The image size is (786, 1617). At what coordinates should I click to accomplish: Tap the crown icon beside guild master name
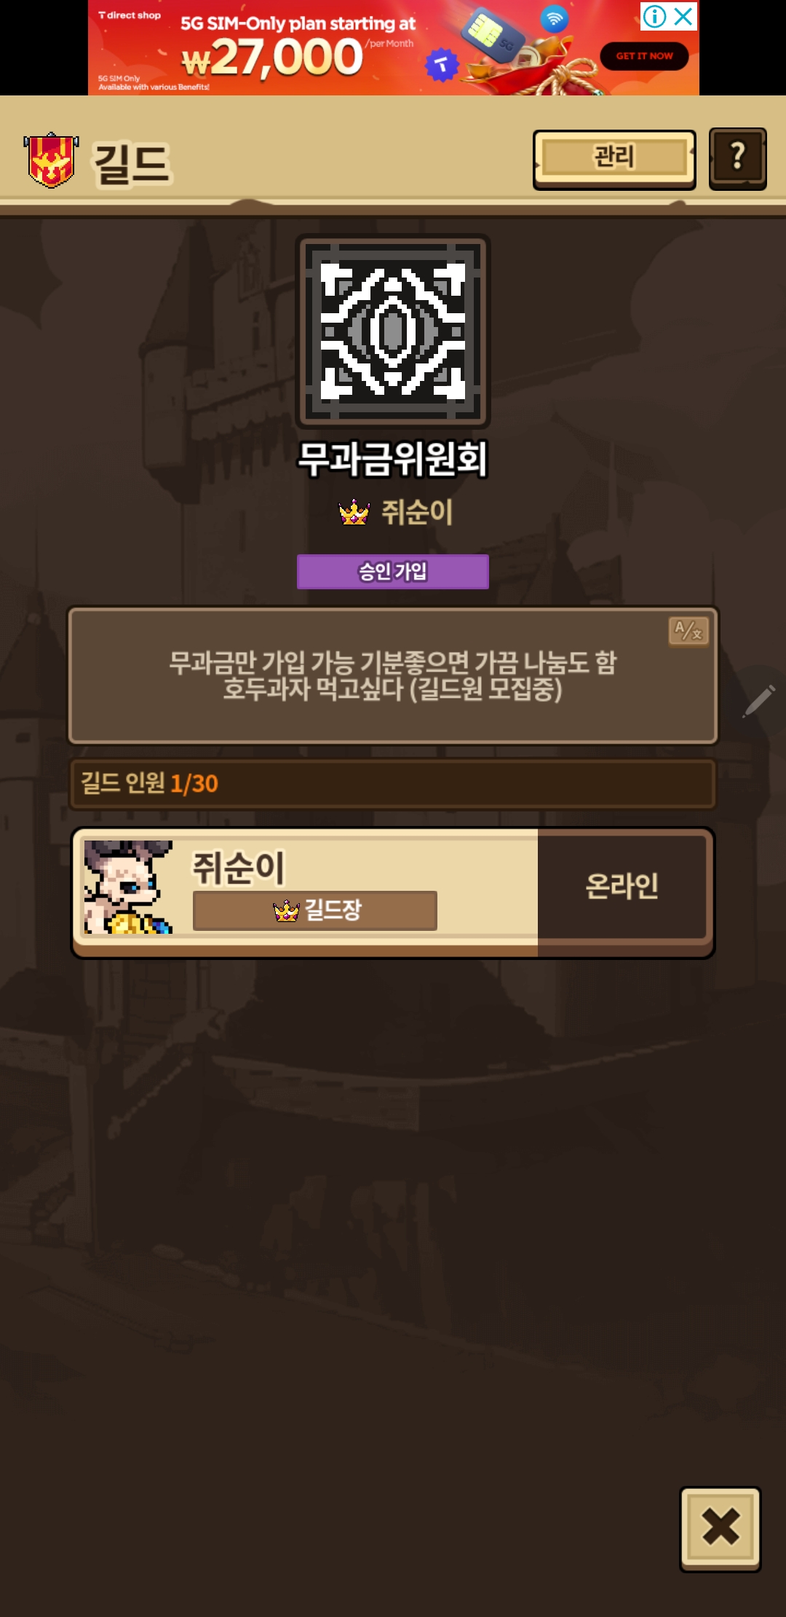[354, 513]
